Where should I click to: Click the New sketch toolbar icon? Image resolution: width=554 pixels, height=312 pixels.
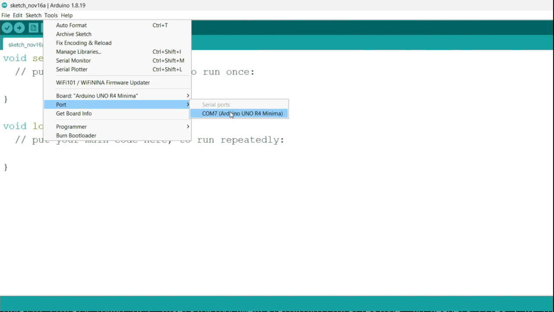pos(33,28)
